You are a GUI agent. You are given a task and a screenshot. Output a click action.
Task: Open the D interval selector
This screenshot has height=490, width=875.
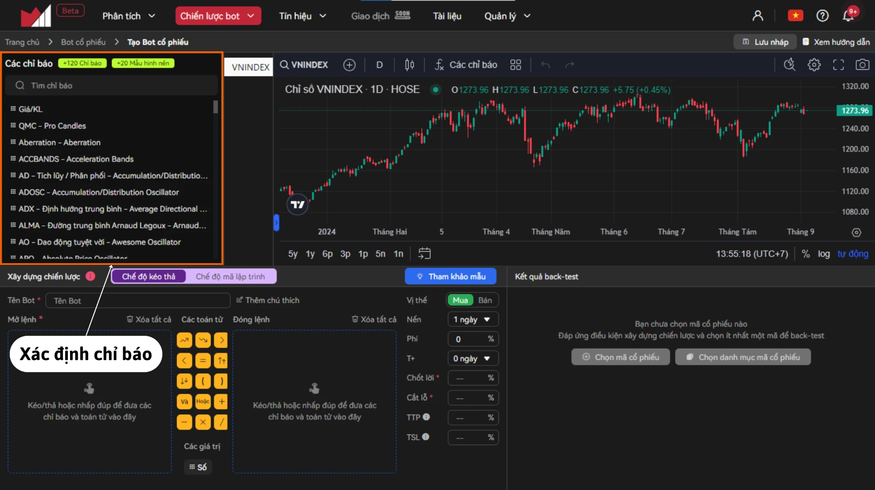pyautogui.click(x=379, y=65)
